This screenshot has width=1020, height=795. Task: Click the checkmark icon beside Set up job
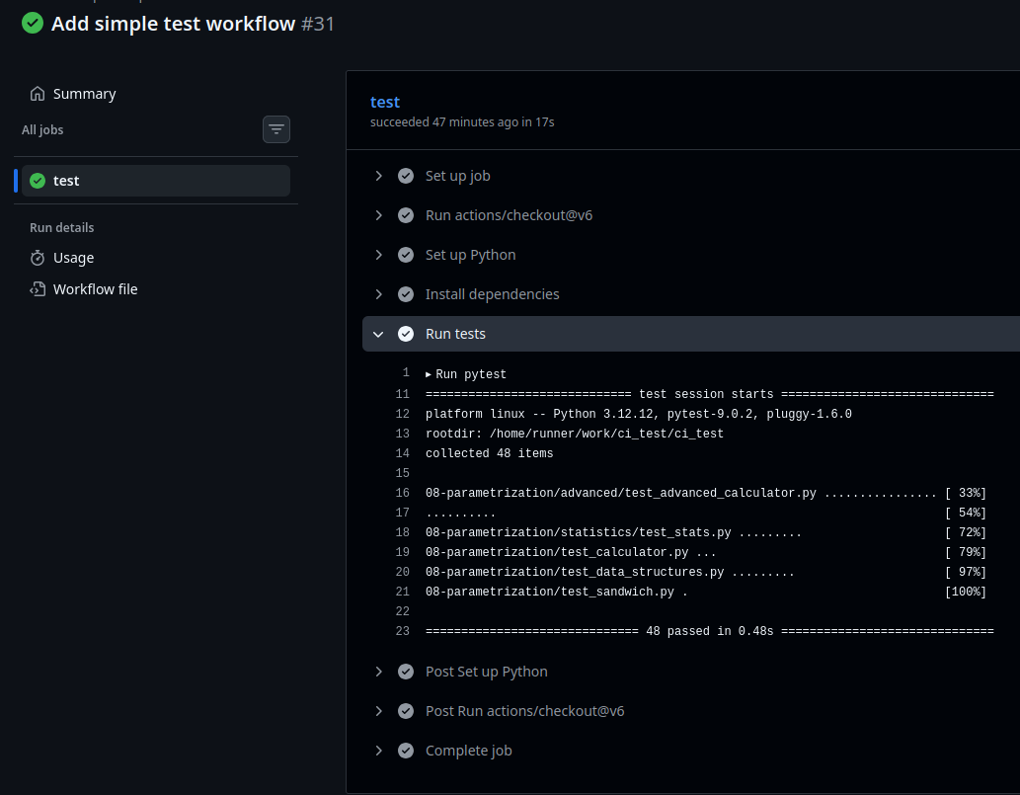[406, 175]
